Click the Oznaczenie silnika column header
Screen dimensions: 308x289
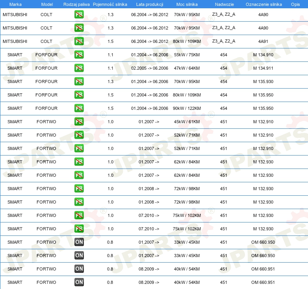tap(263, 4)
